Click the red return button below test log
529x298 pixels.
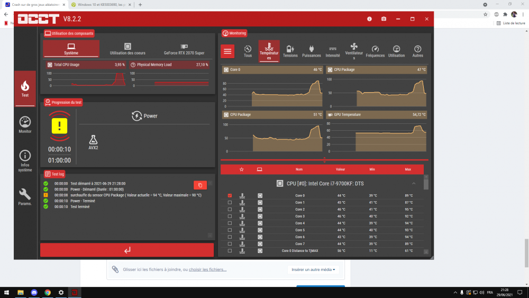127,250
